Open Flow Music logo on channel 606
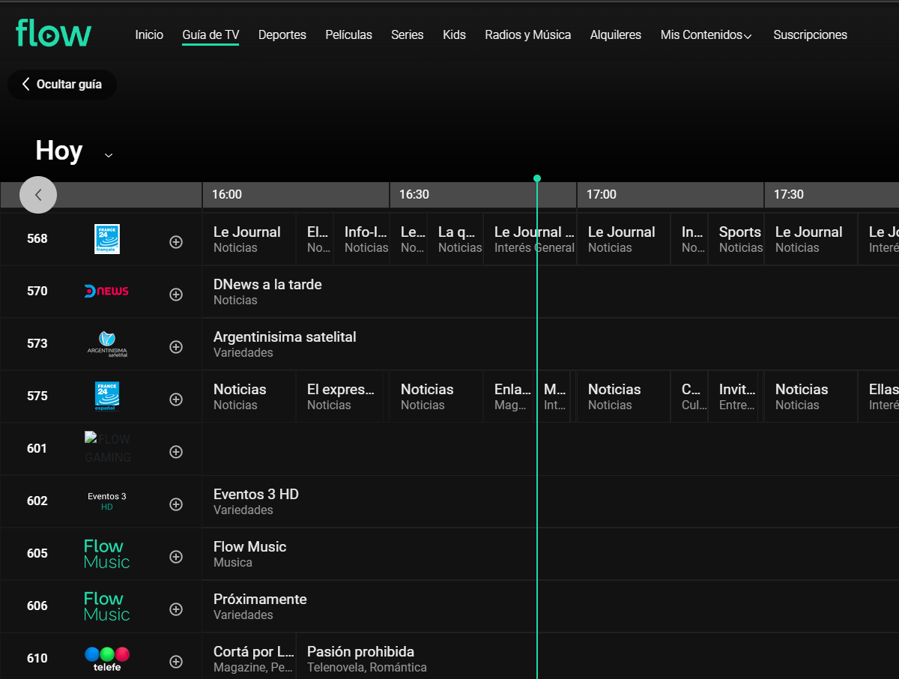The image size is (899, 679). (x=106, y=606)
